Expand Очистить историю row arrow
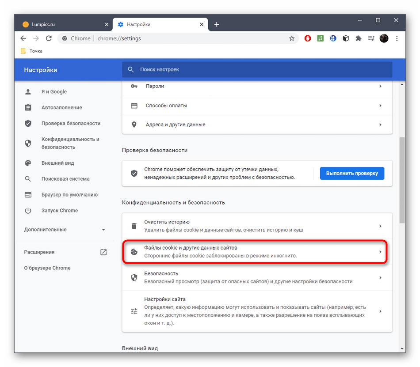The image size is (420, 367). 380,226
